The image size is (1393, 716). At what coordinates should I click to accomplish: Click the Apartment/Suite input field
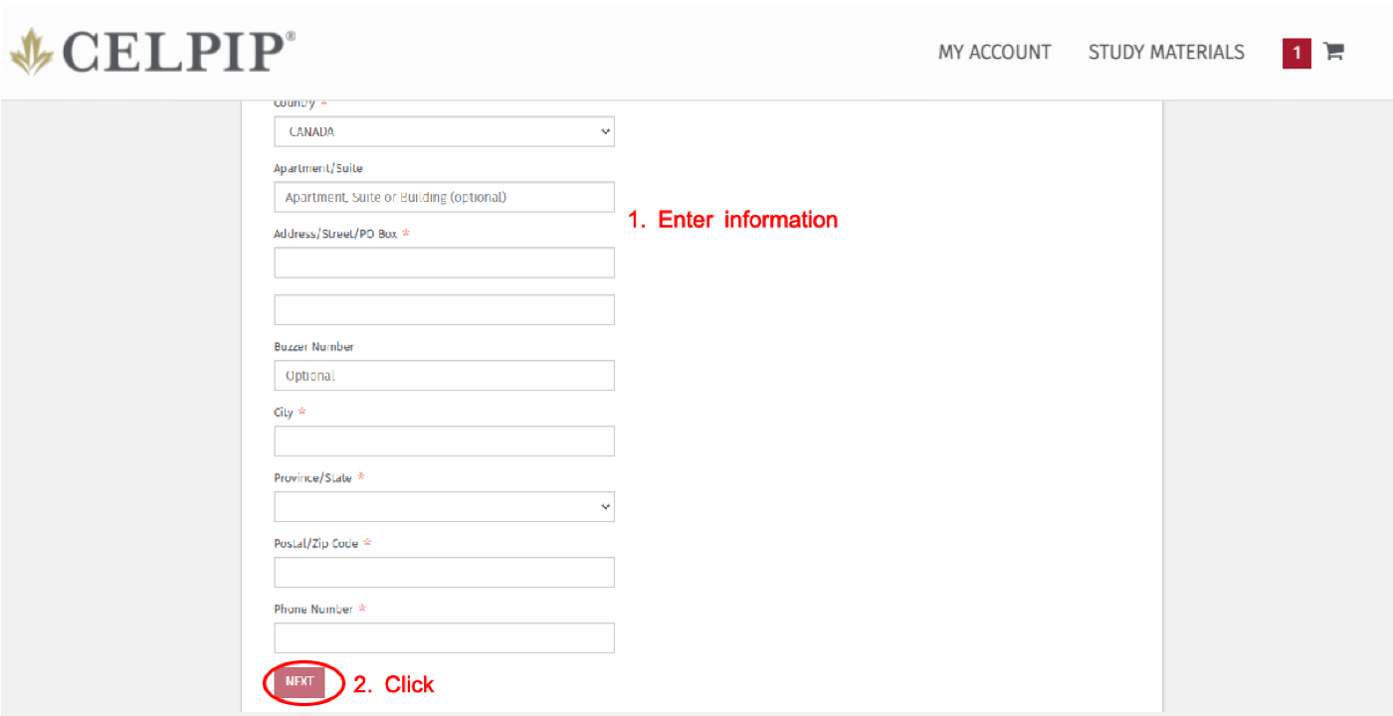tap(444, 197)
